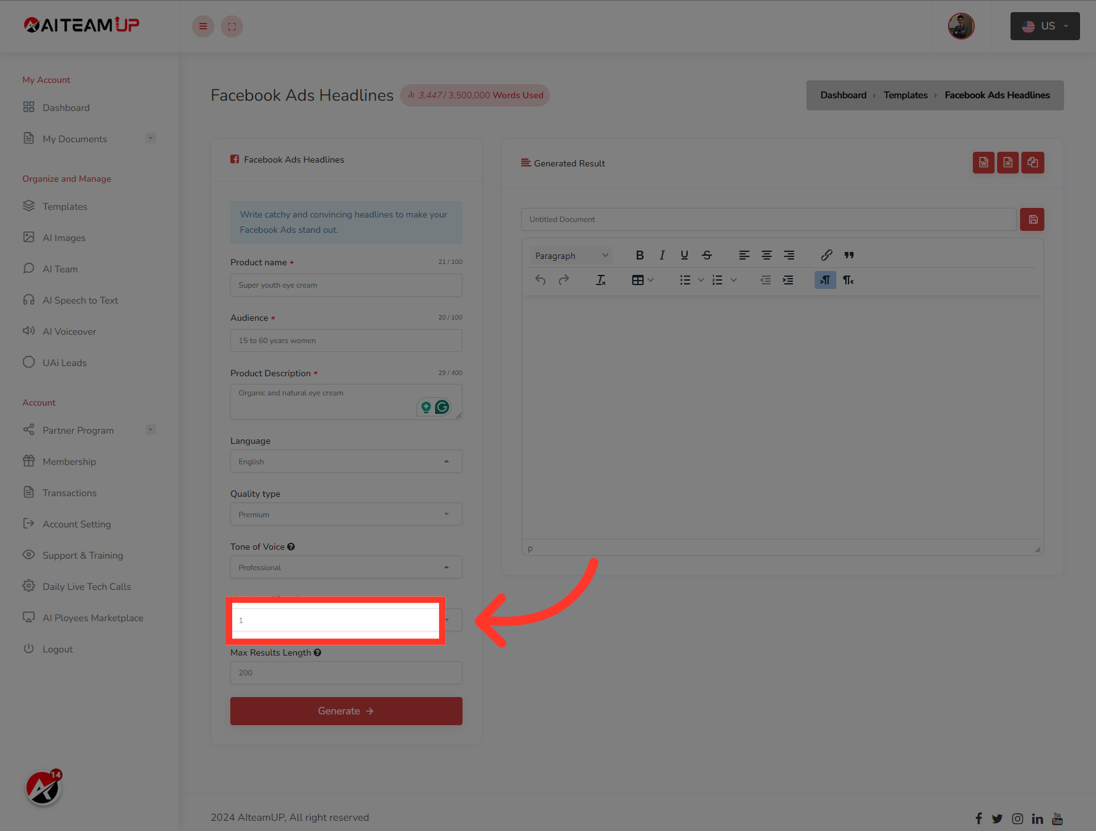The width and height of the screenshot is (1096, 831).
Task: Toggle strikethrough formatting
Action: coord(707,255)
